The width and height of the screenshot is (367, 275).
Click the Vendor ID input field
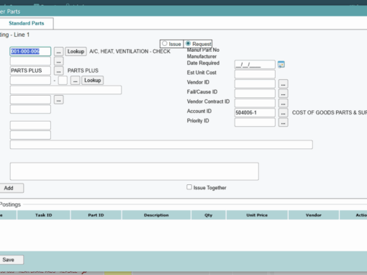pos(255,84)
